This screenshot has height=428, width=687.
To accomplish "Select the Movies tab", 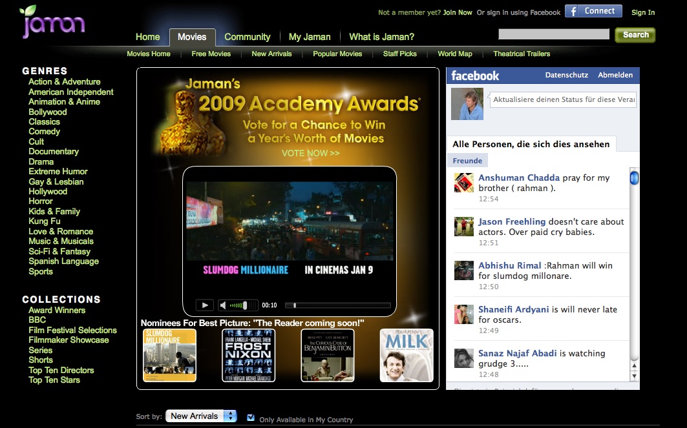I will [192, 37].
